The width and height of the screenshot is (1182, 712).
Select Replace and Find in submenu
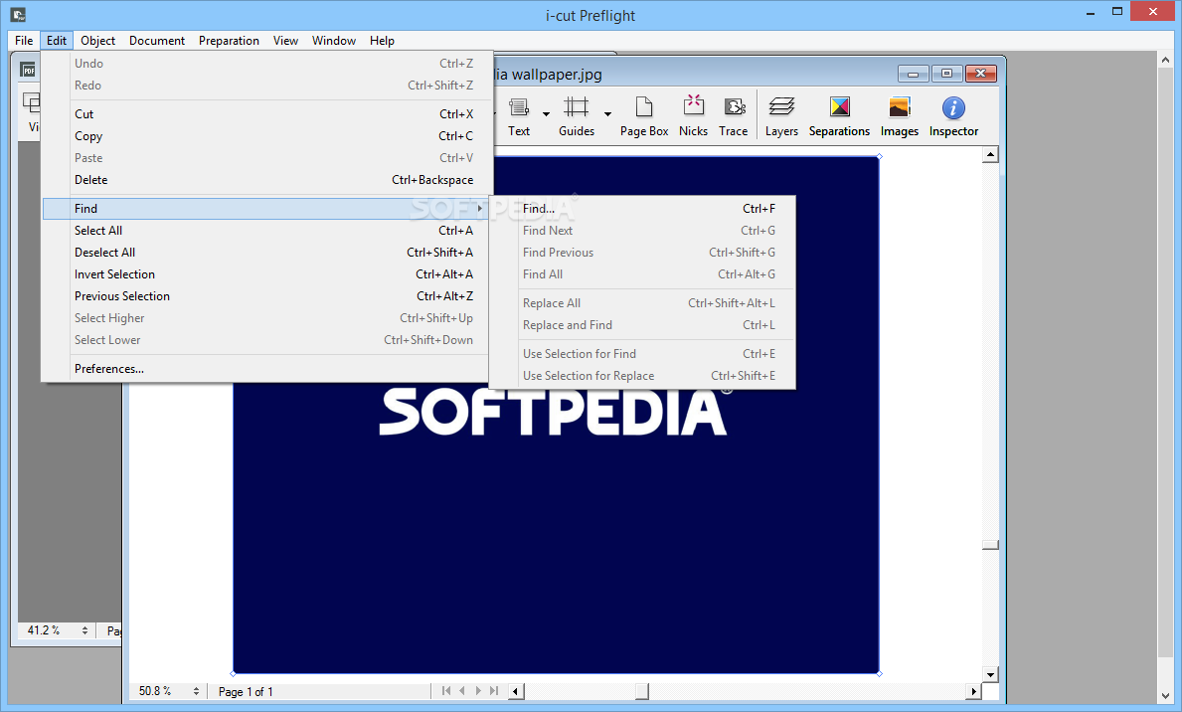(x=642, y=324)
